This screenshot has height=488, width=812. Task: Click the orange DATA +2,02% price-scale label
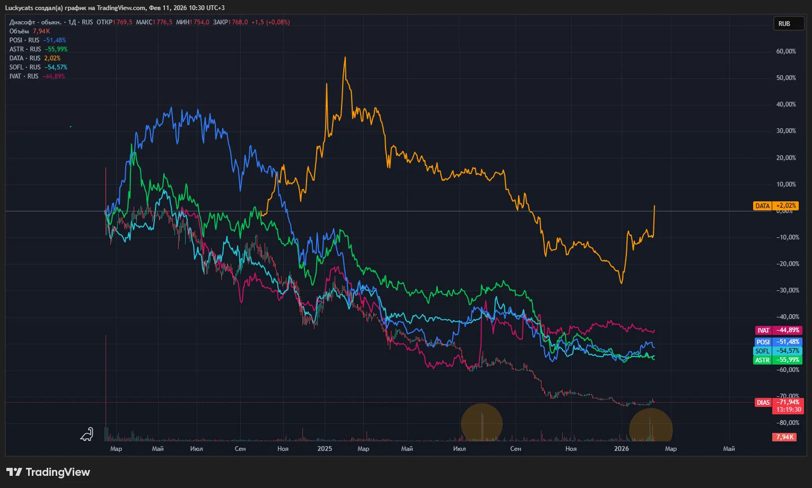775,206
